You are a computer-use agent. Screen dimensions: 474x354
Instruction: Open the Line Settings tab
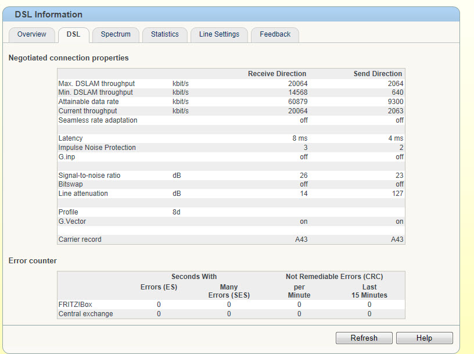[219, 34]
